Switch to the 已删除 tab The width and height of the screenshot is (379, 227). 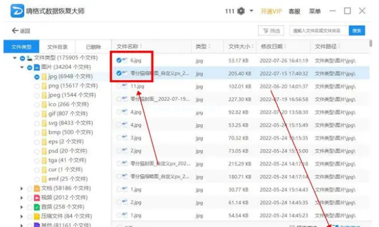93,47
